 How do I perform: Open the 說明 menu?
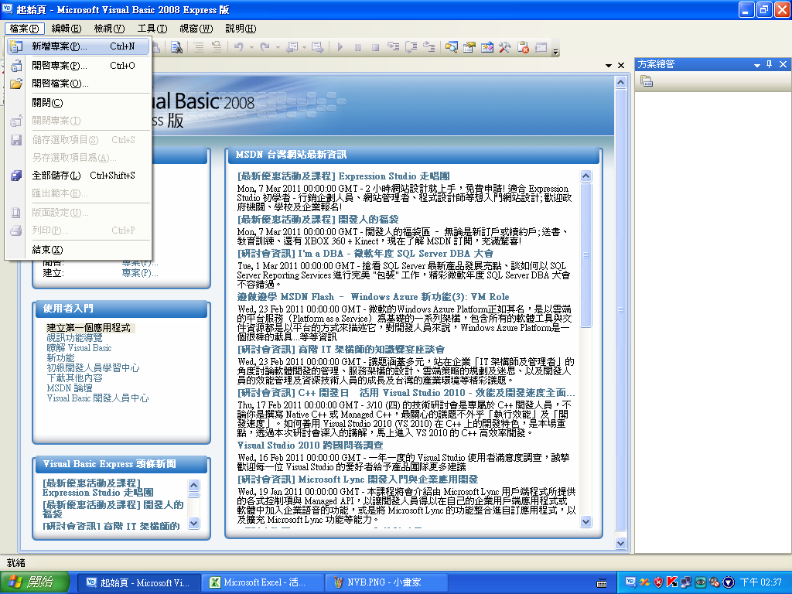241,29
